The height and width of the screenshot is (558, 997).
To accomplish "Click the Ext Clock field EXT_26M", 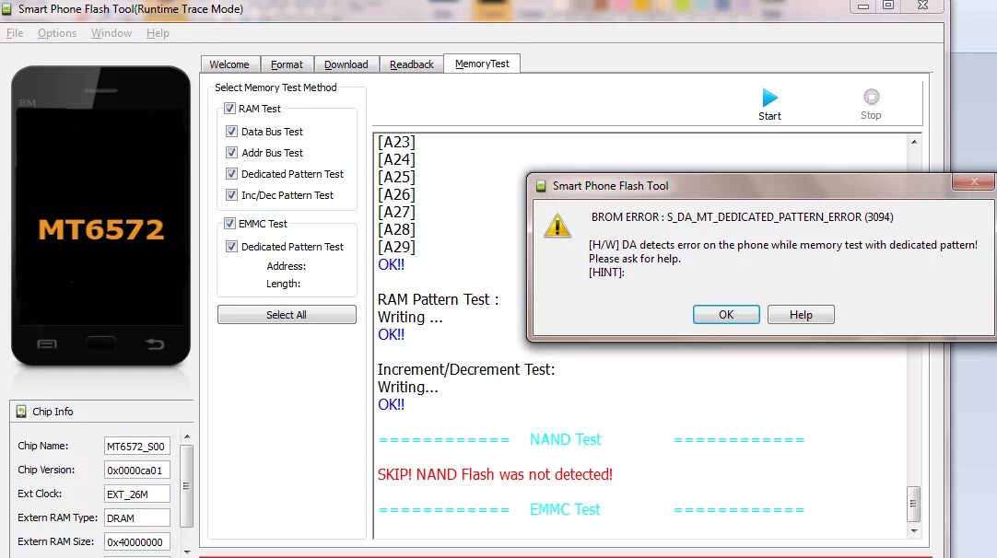I will (136, 494).
